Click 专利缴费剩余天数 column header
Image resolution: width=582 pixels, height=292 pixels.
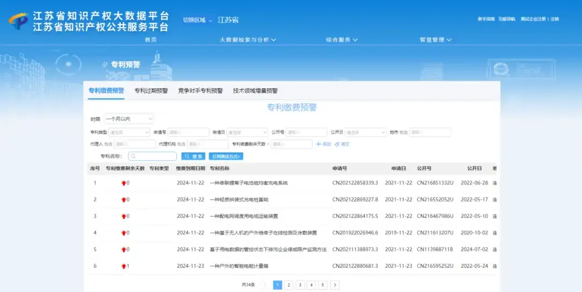125,168
